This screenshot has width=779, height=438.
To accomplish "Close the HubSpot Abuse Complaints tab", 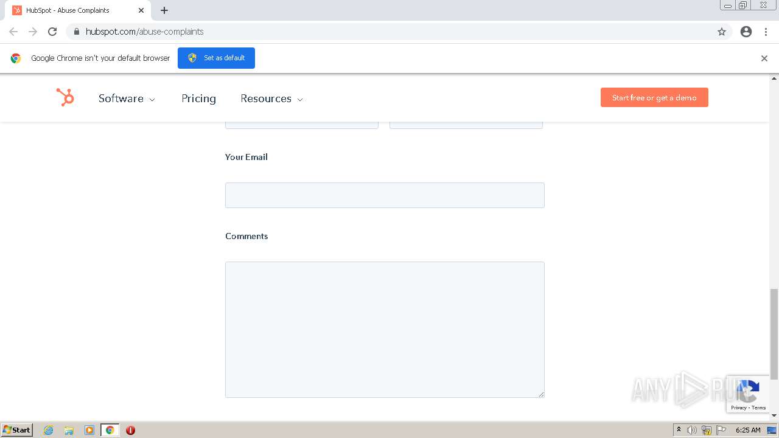I will click(x=141, y=10).
